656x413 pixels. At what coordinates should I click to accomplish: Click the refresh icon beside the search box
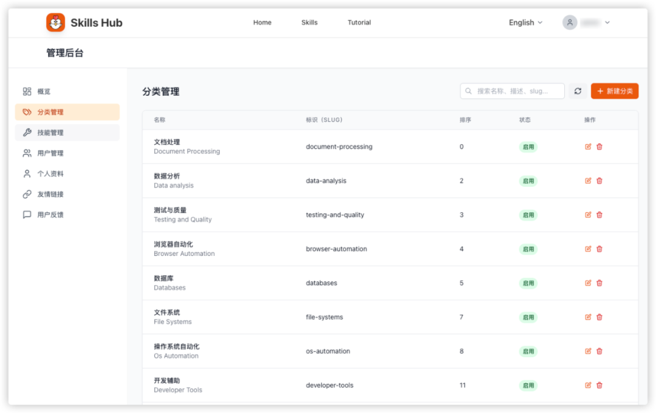click(x=578, y=90)
